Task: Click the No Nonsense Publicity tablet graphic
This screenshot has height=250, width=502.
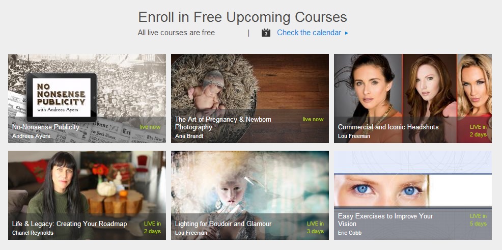Action: 62,98
